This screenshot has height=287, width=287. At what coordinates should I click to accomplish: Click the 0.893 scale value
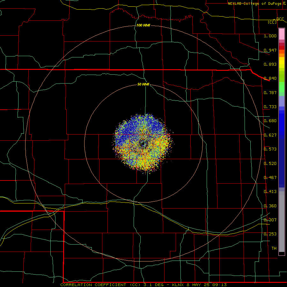[x=270, y=64]
